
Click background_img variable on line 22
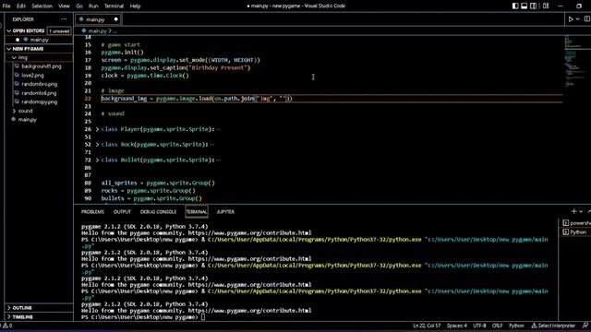tap(124, 99)
